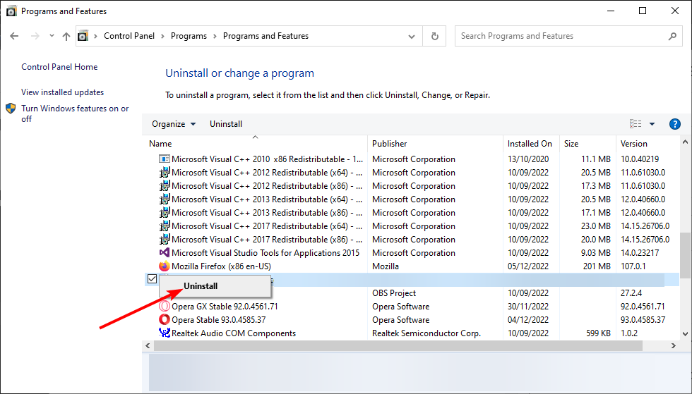Screen dimensions: 692x394
Task: Click version 107.0.1 cell
Action: (633, 266)
